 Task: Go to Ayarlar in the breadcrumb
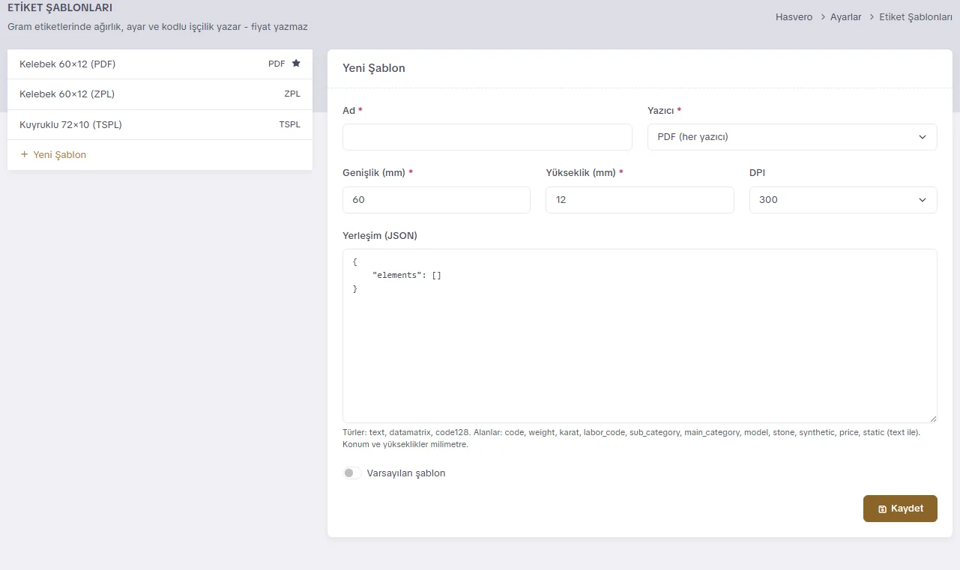[x=845, y=16]
